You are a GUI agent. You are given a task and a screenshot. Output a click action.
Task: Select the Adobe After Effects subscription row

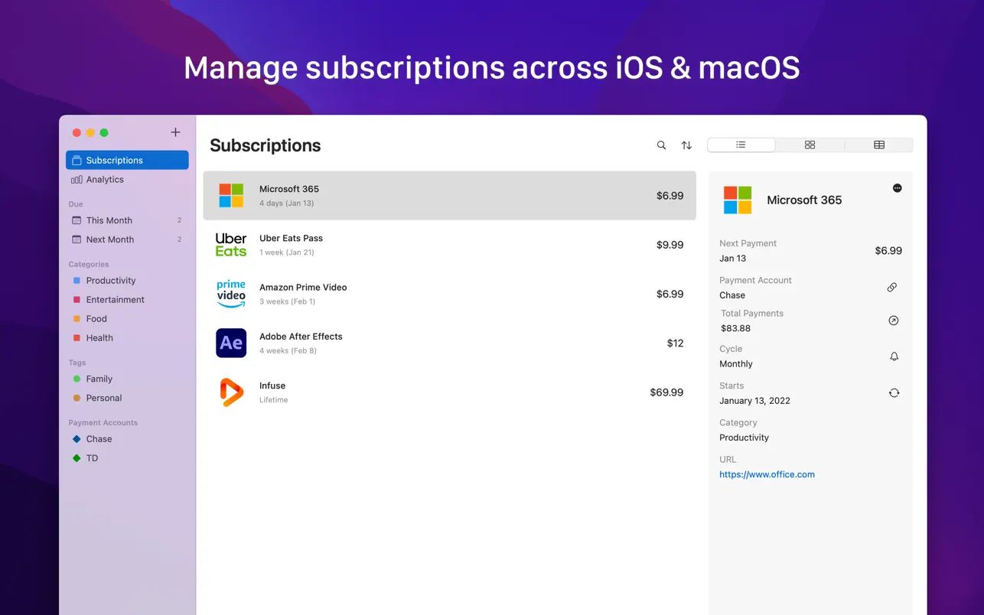450,343
